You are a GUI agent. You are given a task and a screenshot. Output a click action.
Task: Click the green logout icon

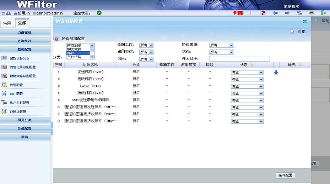pos(324,13)
